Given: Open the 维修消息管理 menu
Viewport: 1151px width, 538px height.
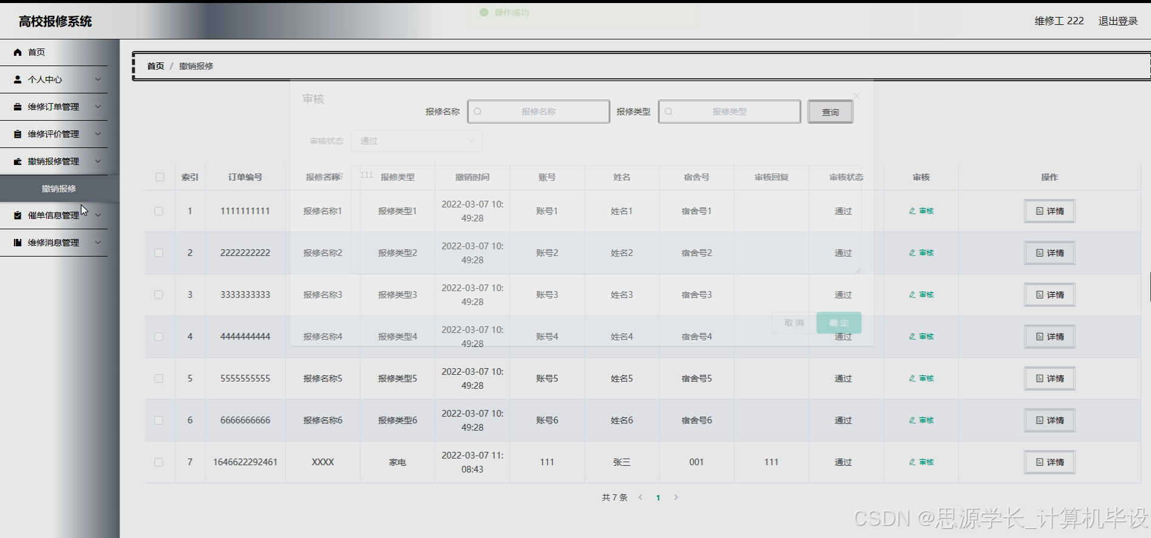Looking at the screenshot, I should (54, 243).
